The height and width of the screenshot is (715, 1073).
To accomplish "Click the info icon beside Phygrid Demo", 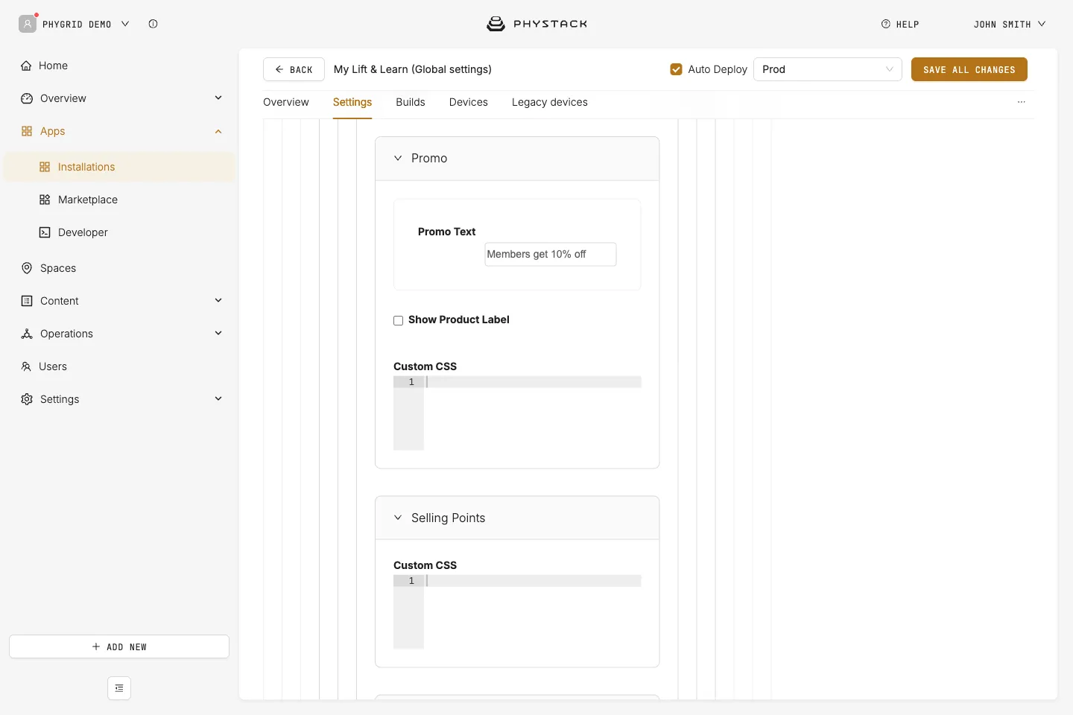I will pyautogui.click(x=153, y=24).
